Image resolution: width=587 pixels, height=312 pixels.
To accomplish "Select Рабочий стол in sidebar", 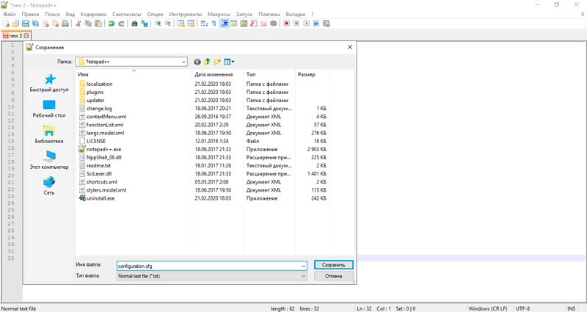I will 49,109.
